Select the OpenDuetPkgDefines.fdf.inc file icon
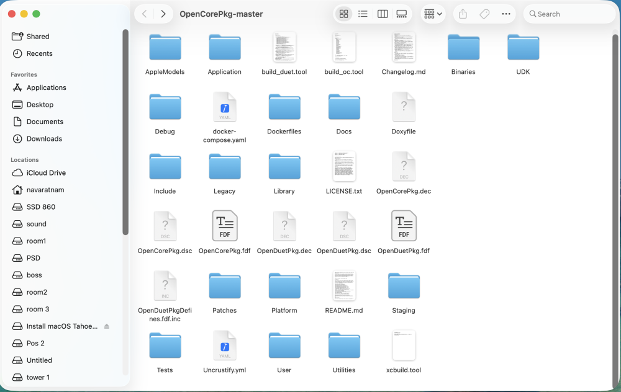Viewport: 621px width, 392px height. pos(165,286)
